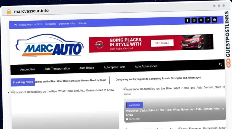The width and height of the screenshot is (232, 129).
Task: Click the search magnifier icon
Action: pos(221,64)
